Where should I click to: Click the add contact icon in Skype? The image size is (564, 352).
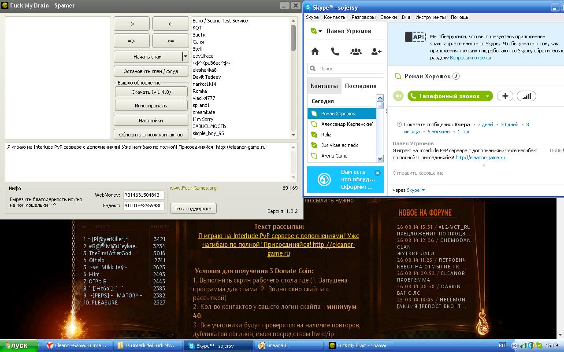(x=376, y=51)
